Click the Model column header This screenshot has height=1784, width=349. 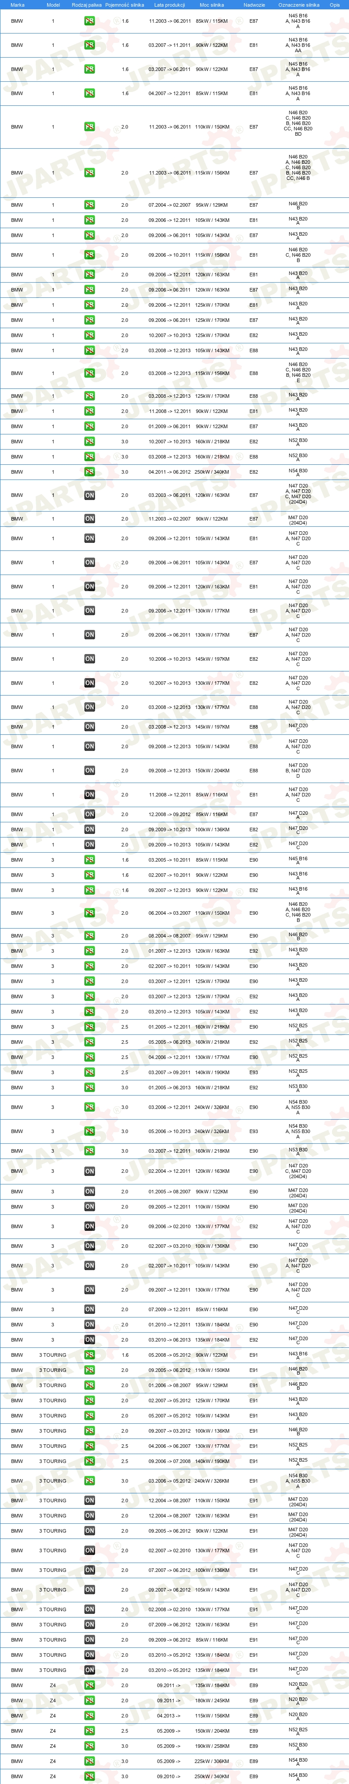pos(53,5)
